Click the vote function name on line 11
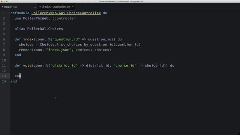 point(27,66)
